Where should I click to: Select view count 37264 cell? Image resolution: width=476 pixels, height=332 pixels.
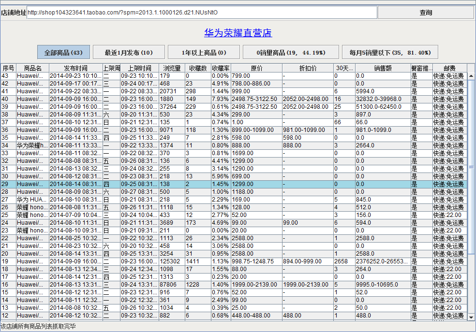point(172,107)
